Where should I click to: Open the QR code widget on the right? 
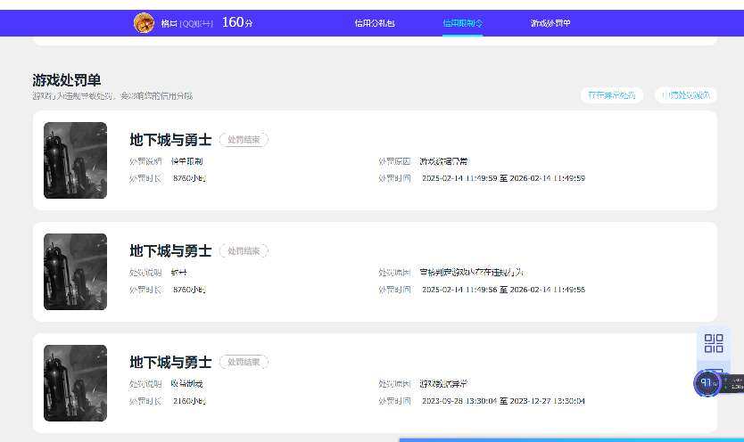pyautogui.click(x=714, y=343)
